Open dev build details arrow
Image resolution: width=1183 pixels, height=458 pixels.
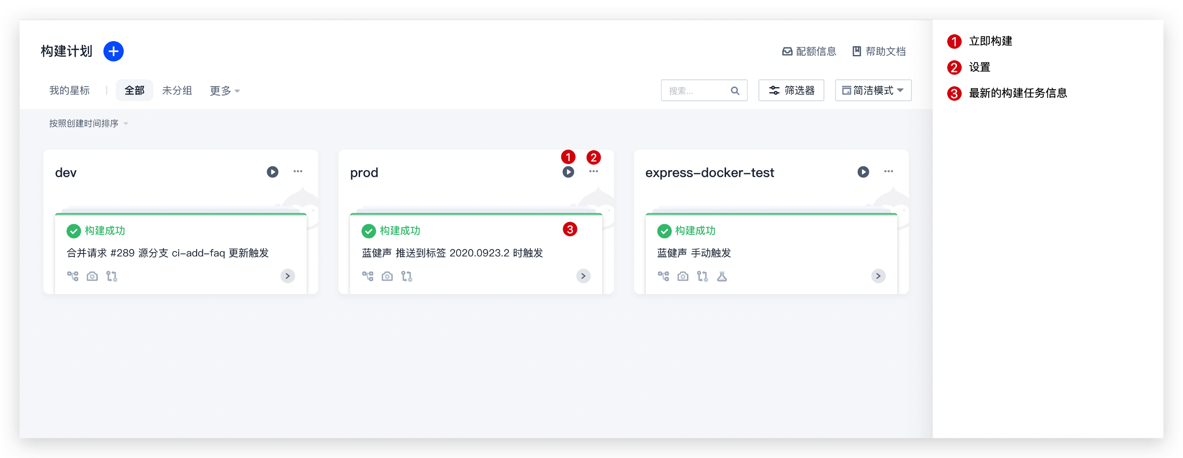coord(288,276)
